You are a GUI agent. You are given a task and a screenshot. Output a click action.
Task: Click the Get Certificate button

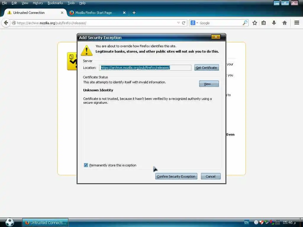pos(207,68)
